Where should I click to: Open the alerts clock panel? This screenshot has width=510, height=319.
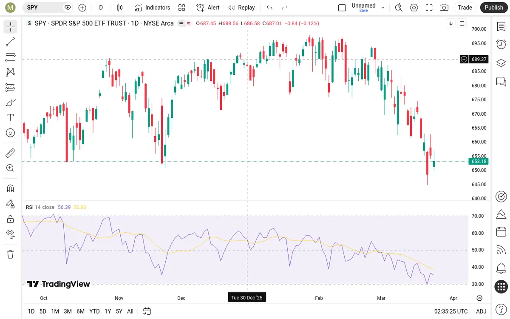point(501,44)
